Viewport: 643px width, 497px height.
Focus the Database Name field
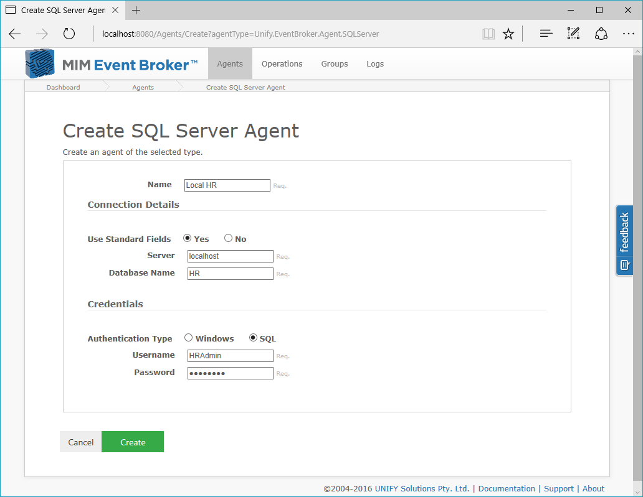click(x=231, y=274)
